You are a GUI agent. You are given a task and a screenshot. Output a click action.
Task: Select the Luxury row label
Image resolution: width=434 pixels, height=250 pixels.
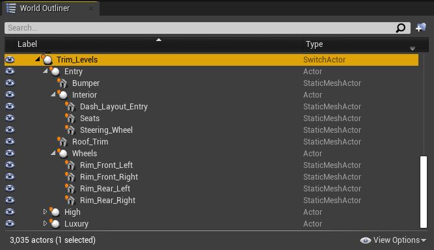click(76, 224)
